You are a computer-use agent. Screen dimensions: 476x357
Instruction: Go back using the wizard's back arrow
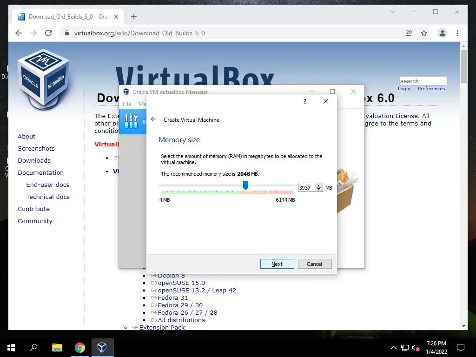pos(153,119)
